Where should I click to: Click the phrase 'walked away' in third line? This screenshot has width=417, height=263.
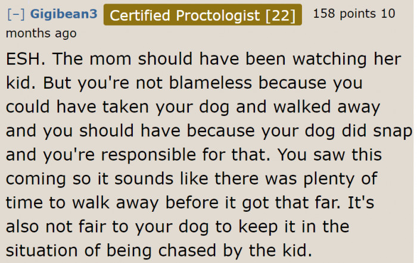pos(327,107)
